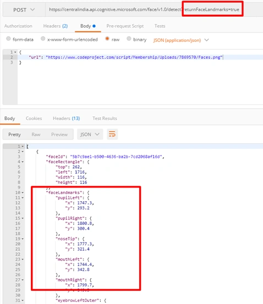Collapse the pupilLeft fold arrow on line 11

point(23,198)
